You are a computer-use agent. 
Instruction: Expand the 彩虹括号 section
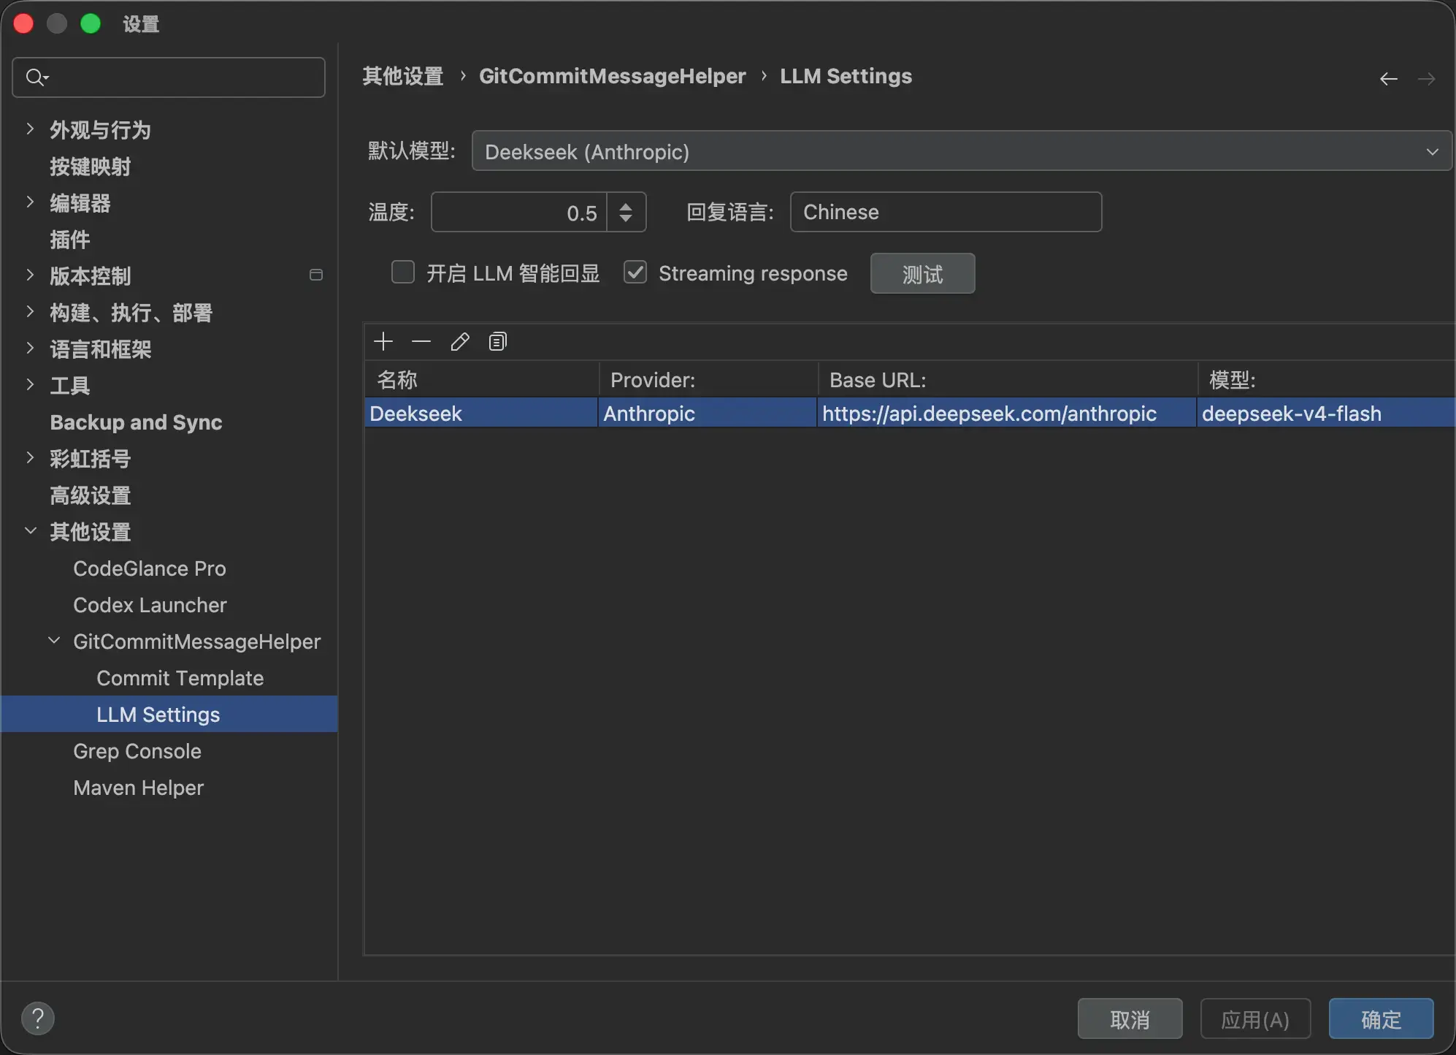pyautogui.click(x=30, y=458)
